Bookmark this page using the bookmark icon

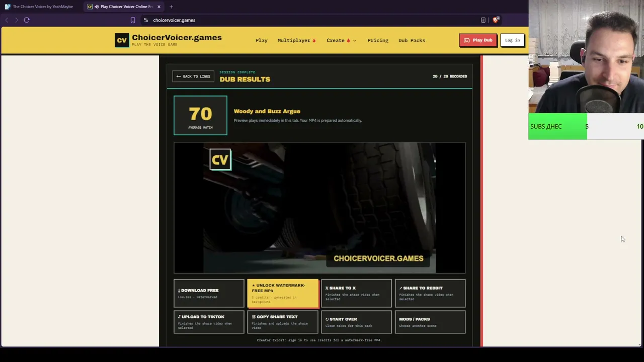pos(133,20)
